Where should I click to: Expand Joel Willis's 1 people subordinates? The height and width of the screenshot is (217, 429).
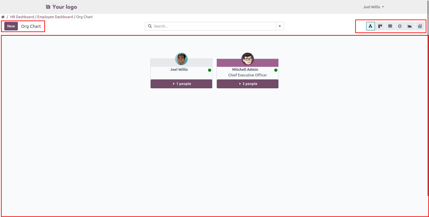(181, 84)
